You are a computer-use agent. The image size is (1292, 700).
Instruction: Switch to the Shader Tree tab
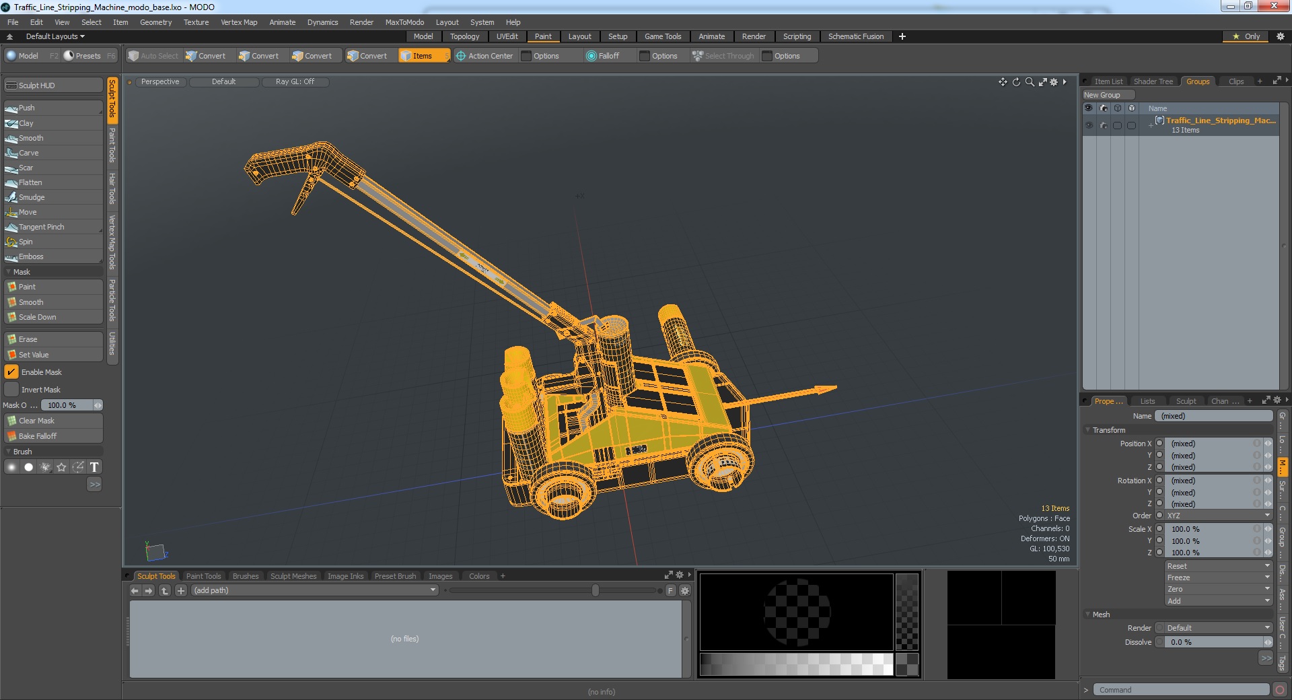pyautogui.click(x=1153, y=81)
